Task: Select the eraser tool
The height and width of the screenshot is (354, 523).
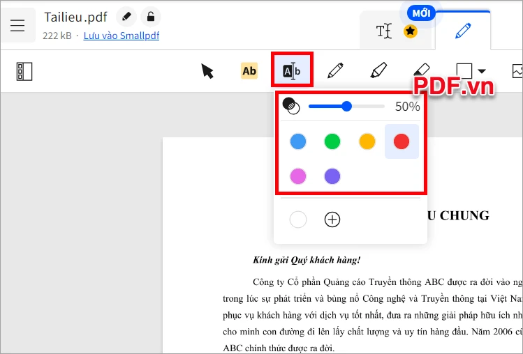Action: tap(421, 69)
